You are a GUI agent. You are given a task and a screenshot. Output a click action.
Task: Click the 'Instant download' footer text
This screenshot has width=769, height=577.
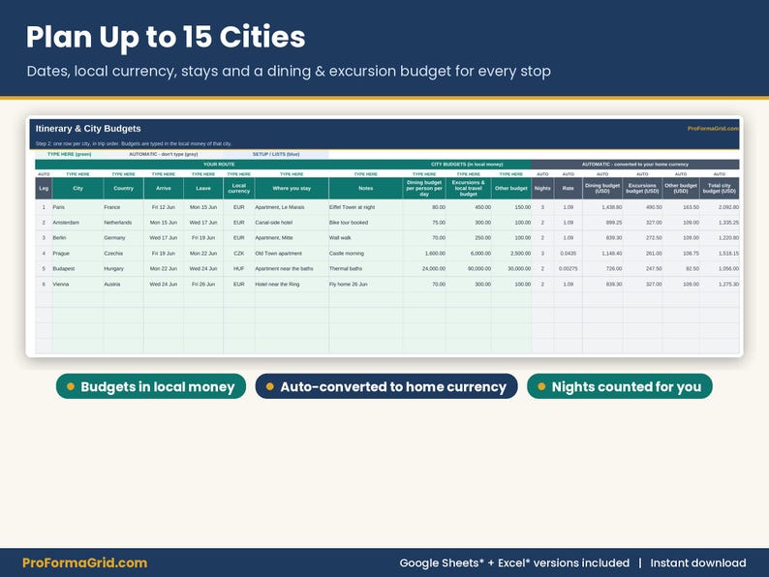pyautogui.click(x=698, y=562)
